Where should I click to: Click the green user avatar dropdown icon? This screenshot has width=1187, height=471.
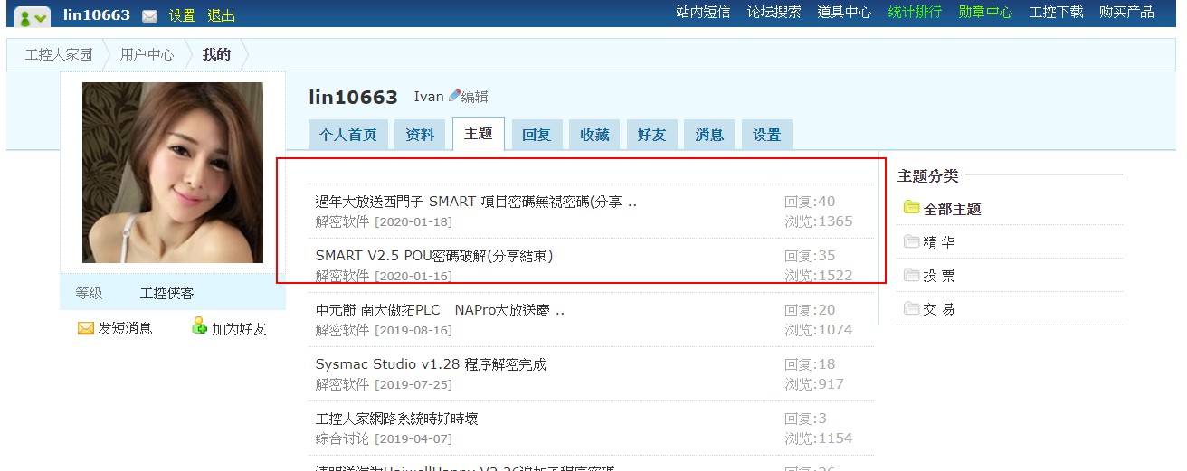33,15
